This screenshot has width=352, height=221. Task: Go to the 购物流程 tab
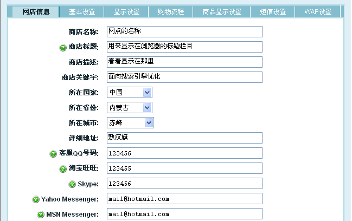point(170,12)
